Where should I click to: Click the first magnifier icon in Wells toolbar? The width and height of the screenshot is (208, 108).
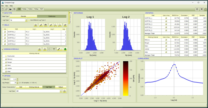pyautogui.click(x=55, y=25)
